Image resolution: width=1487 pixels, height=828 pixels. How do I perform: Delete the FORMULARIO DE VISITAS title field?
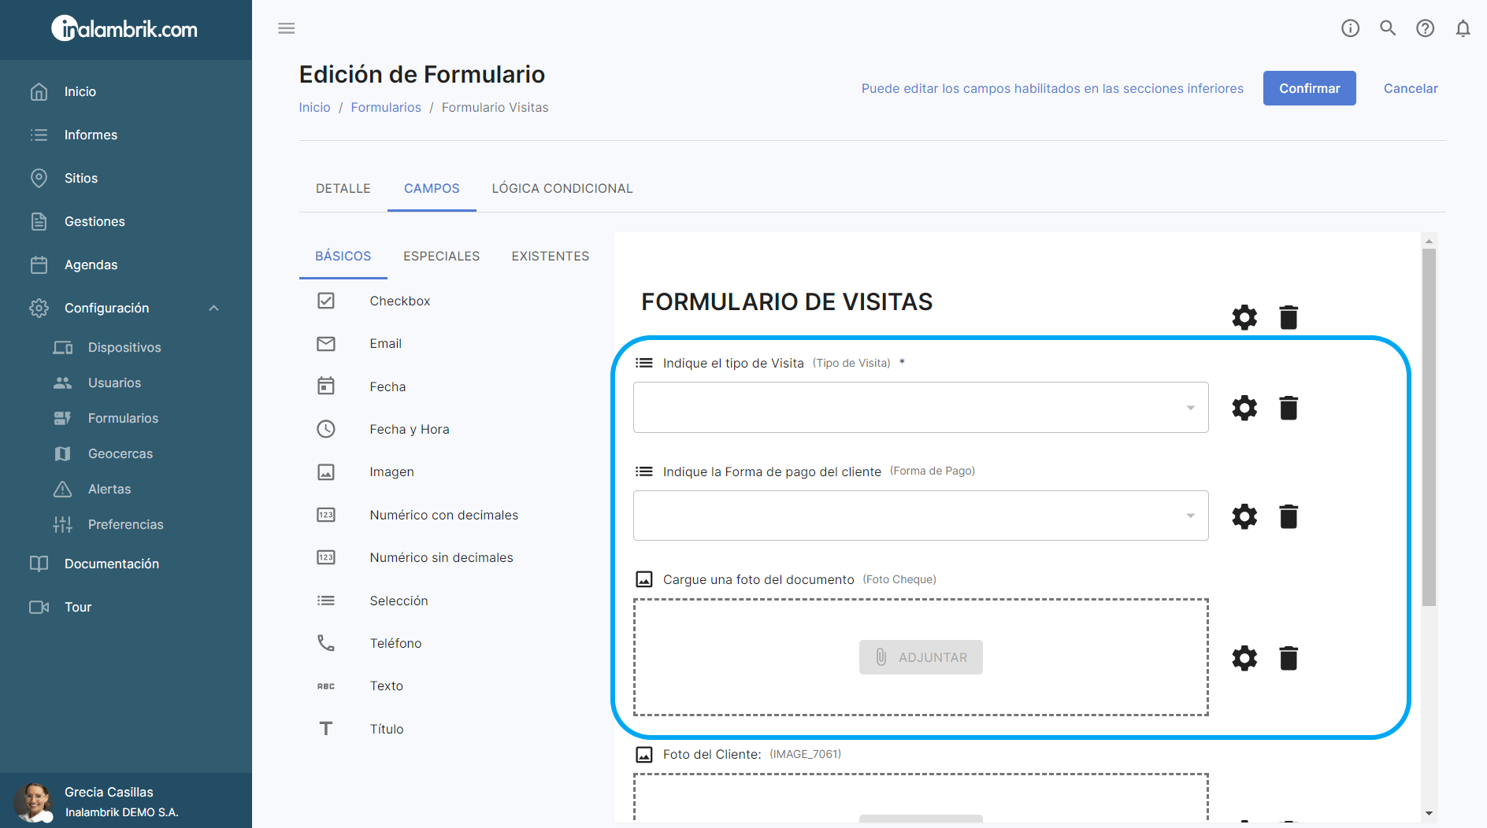[1289, 317]
